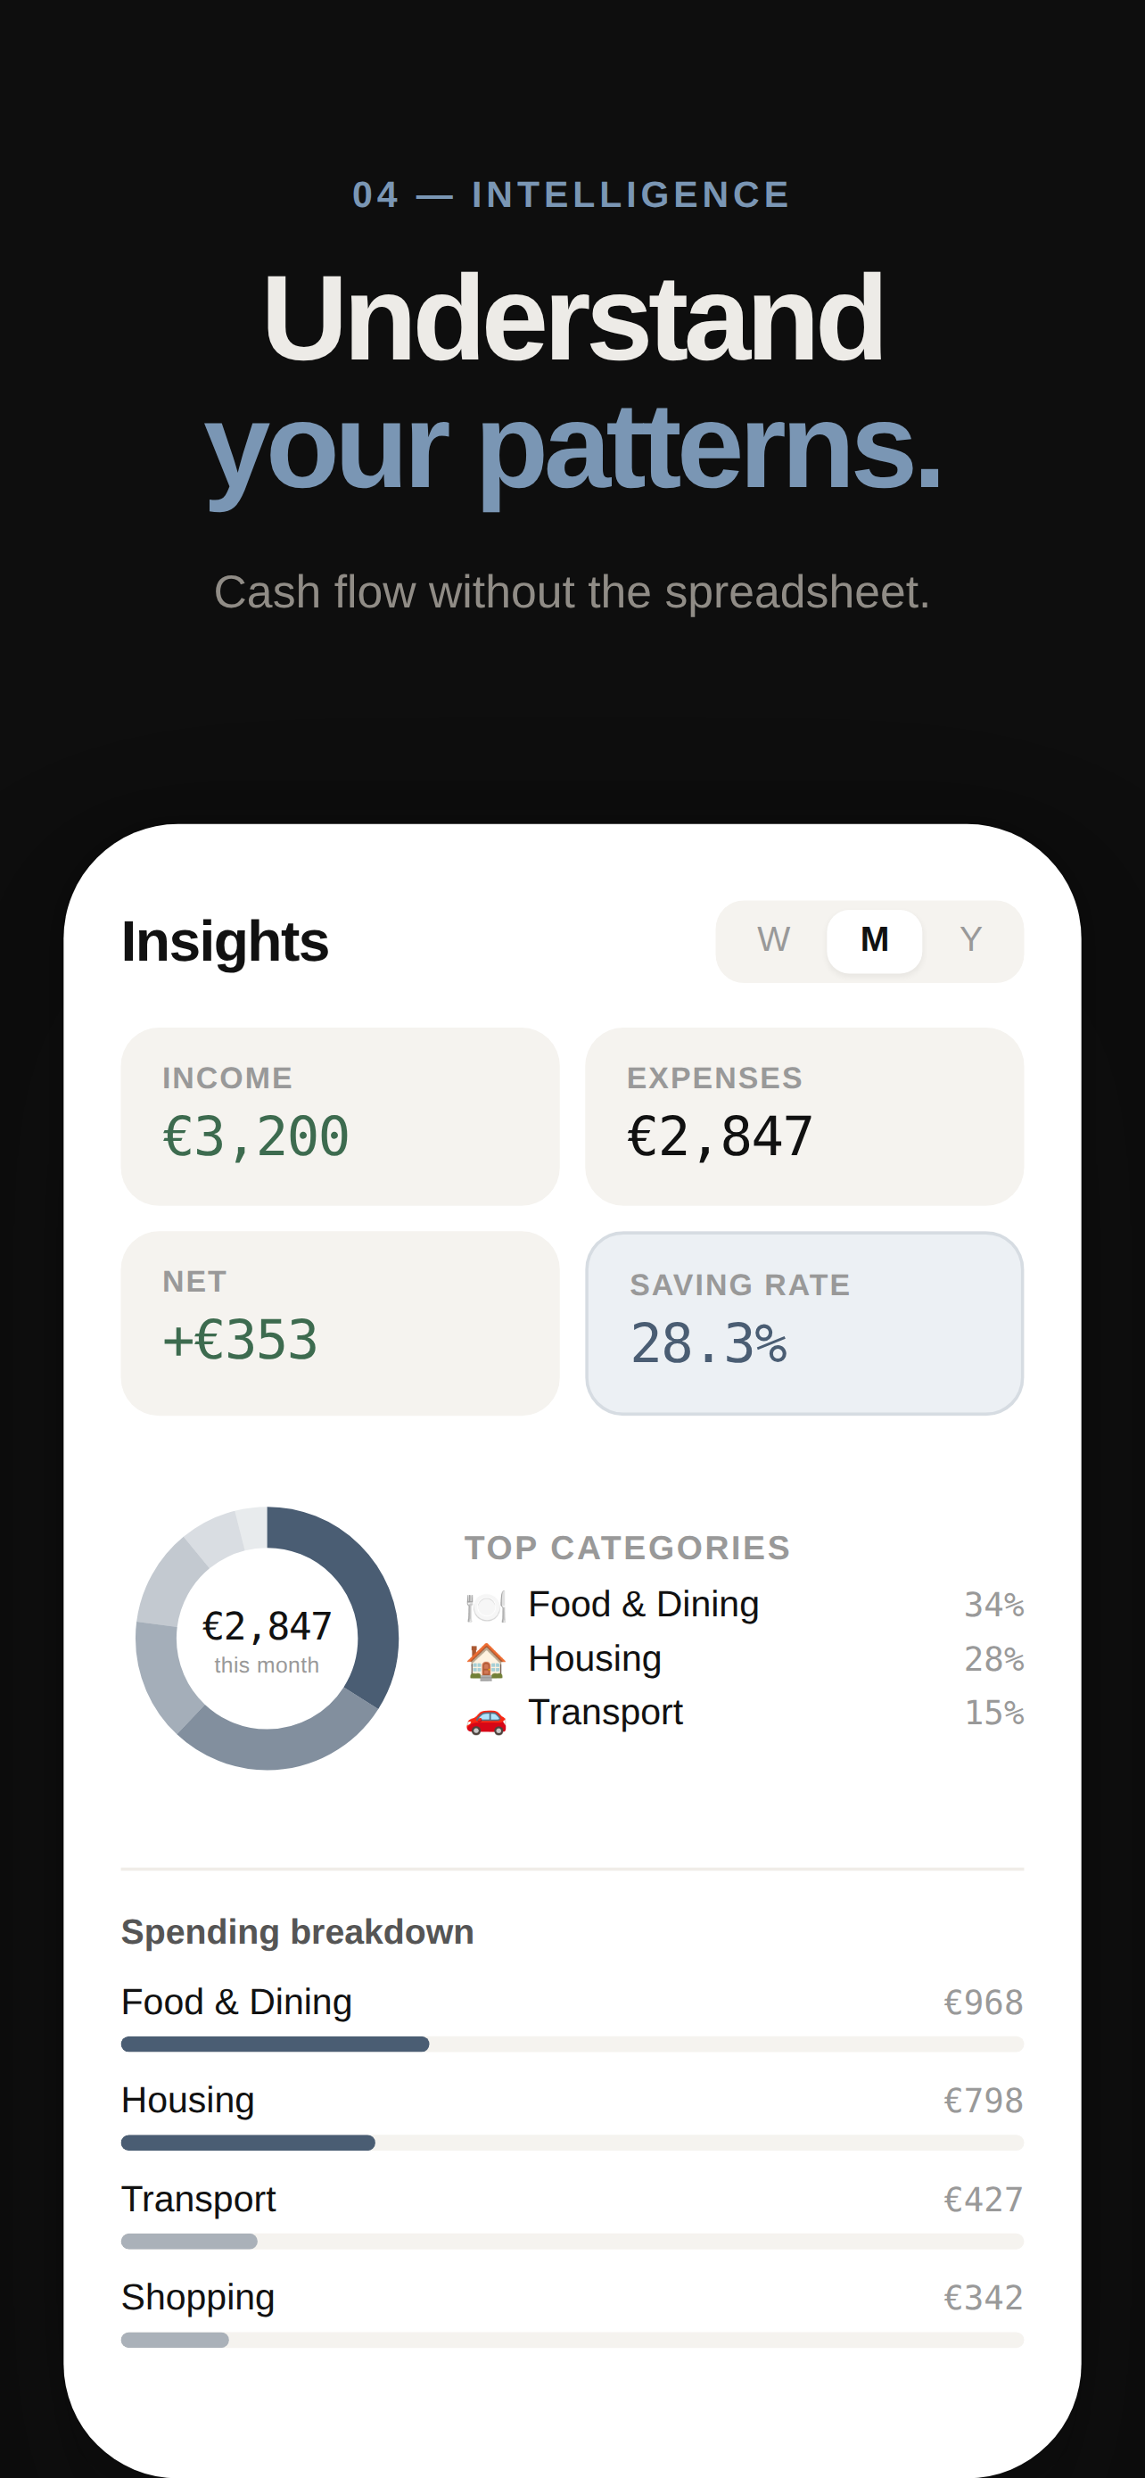Tap the Saving Rate 28.3% card
The height and width of the screenshot is (2478, 1145).
coord(804,1323)
